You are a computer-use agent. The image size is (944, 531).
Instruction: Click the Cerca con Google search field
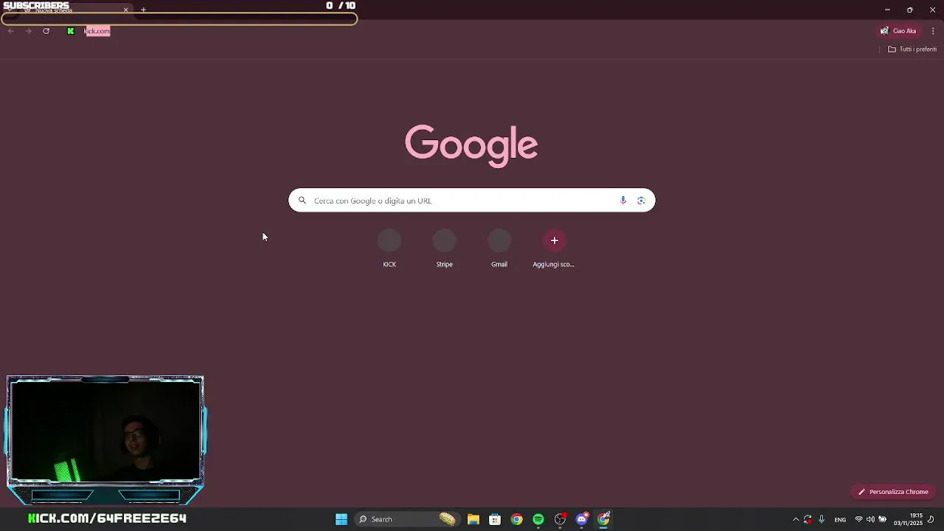tap(471, 201)
